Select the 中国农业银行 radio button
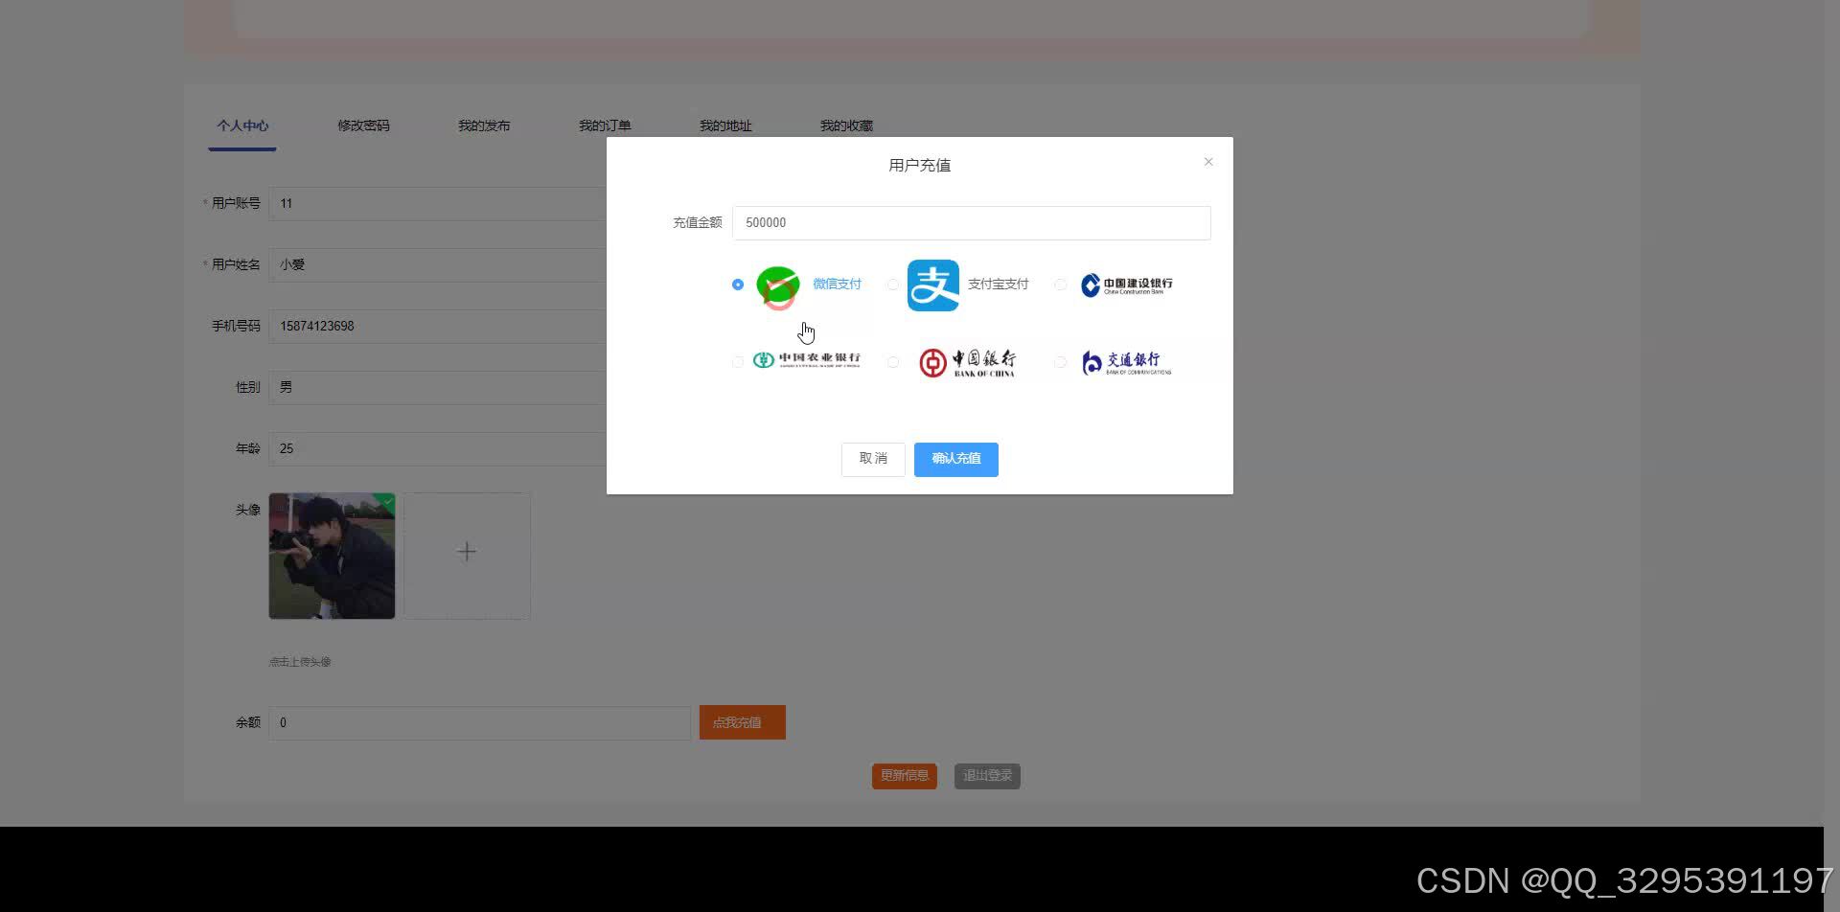The height and width of the screenshot is (912, 1840). click(x=737, y=362)
